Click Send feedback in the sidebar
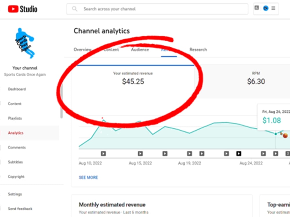The image size is (290, 217). click(x=20, y=209)
